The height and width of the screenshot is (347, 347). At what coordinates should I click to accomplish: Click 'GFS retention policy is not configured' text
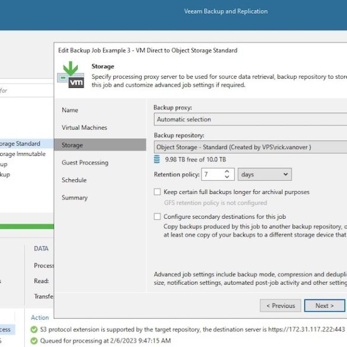pos(215,203)
